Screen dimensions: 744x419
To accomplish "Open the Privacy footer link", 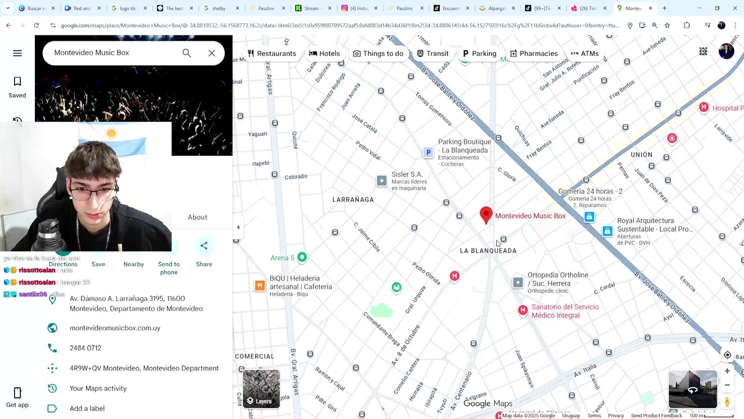I will click(616, 416).
